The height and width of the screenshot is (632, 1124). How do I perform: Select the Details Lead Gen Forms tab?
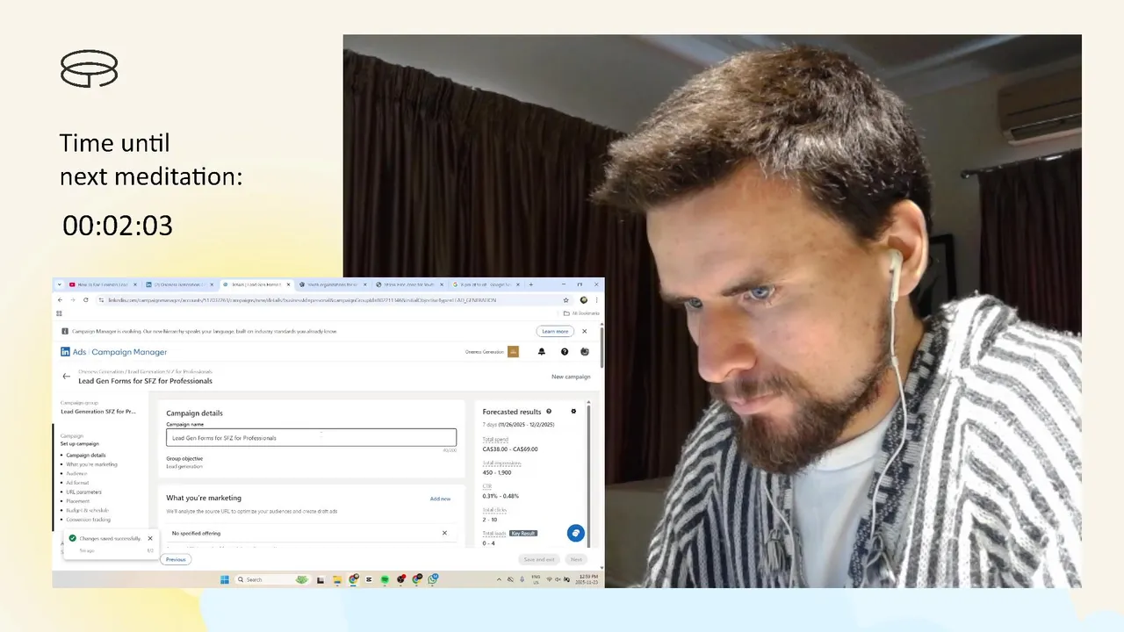tap(256, 284)
